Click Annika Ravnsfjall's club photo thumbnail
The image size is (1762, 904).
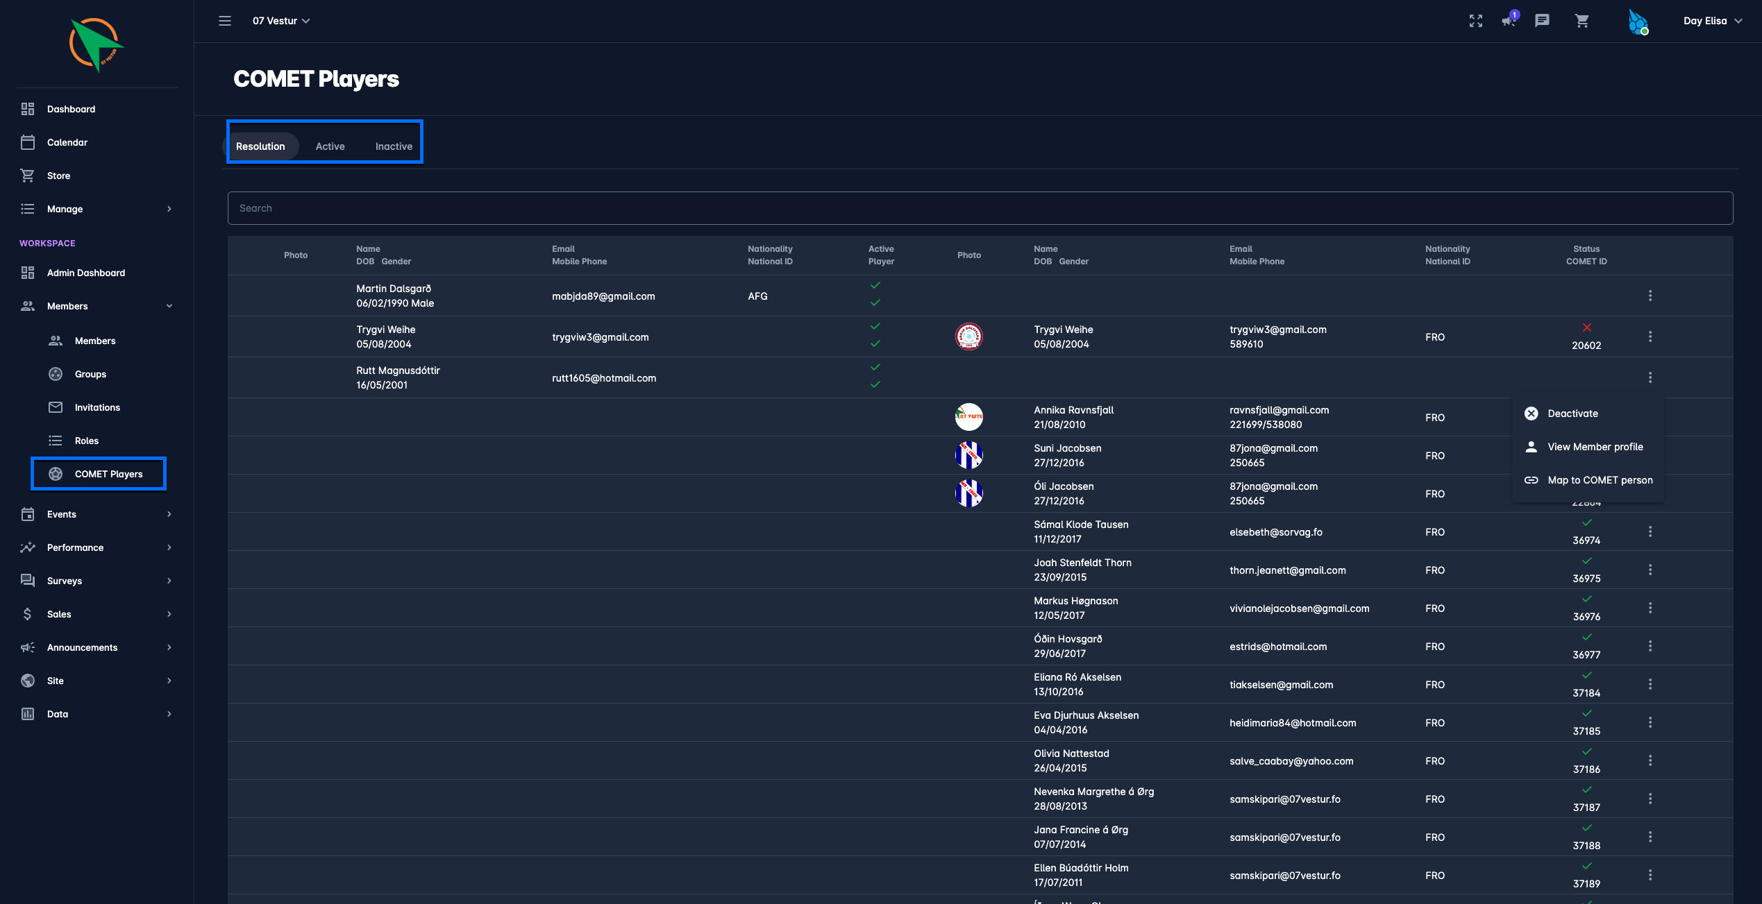pyautogui.click(x=968, y=417)
